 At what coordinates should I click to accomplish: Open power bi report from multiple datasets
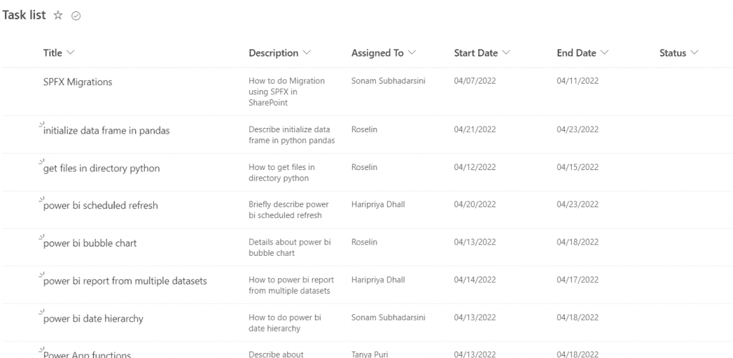125,281
